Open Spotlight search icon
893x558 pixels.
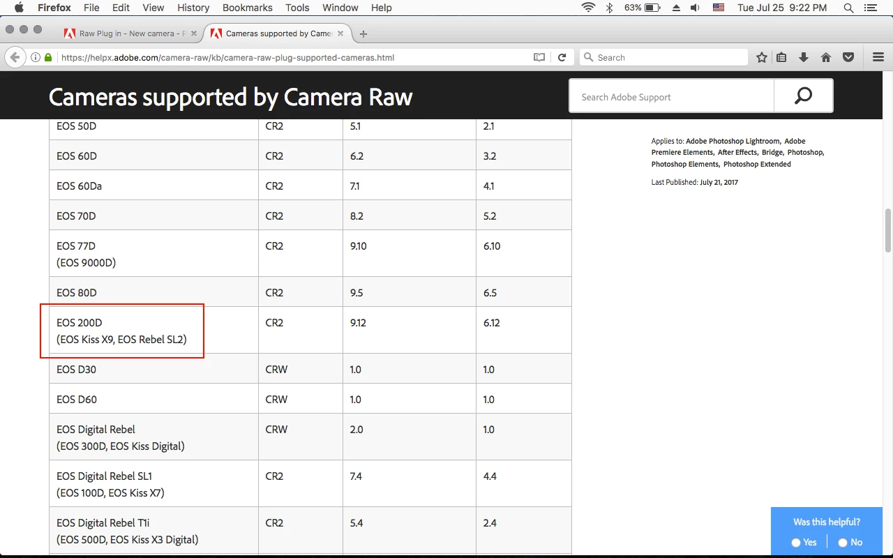click(x=848, y=8)
